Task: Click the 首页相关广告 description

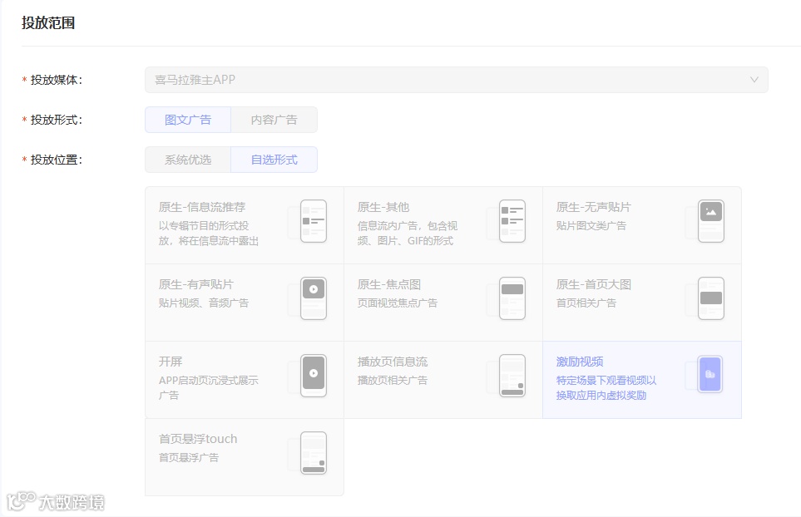Action: pos(586,303)
